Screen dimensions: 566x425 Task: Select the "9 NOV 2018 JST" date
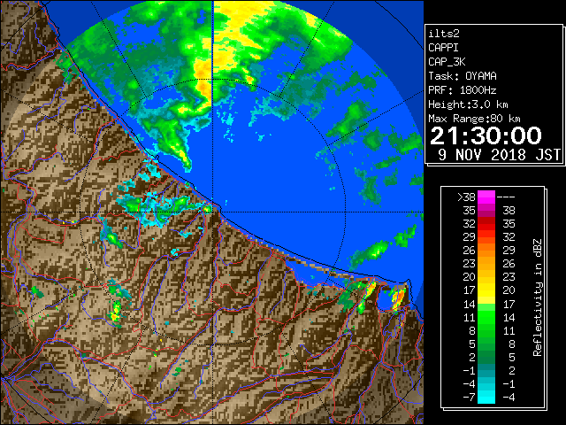click(499, 155)
